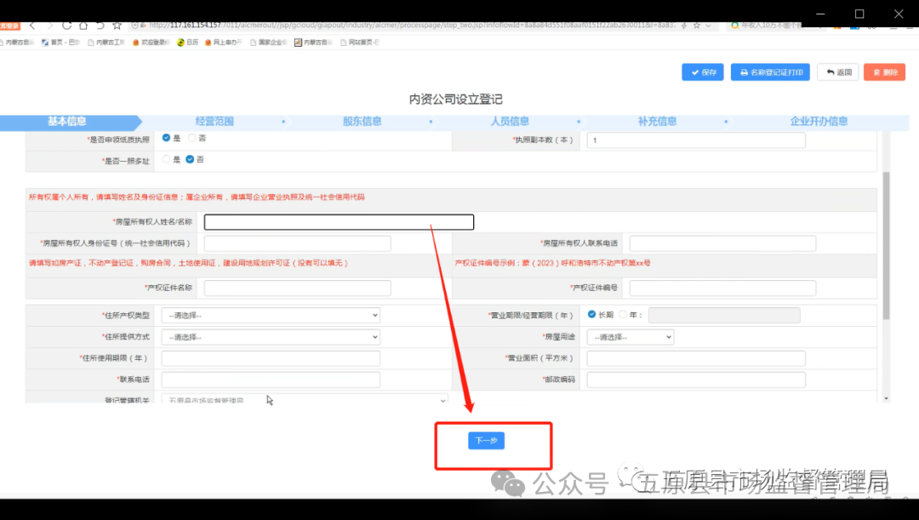Open the 房屋用途 dropdown
919x520 pixels.
tap(630, 335)
